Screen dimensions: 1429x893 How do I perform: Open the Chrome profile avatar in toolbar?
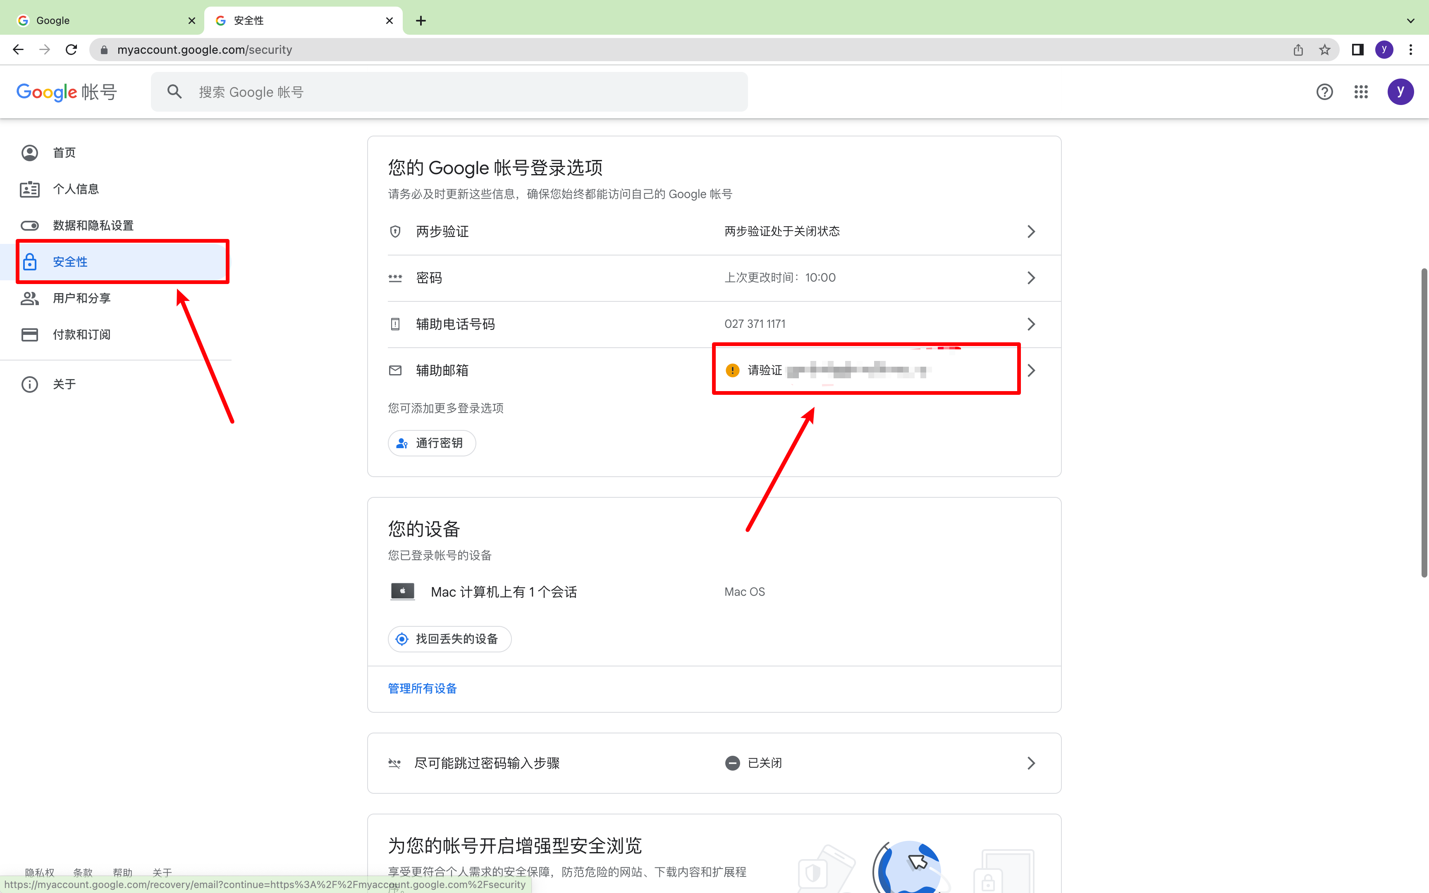(1384, 50)
